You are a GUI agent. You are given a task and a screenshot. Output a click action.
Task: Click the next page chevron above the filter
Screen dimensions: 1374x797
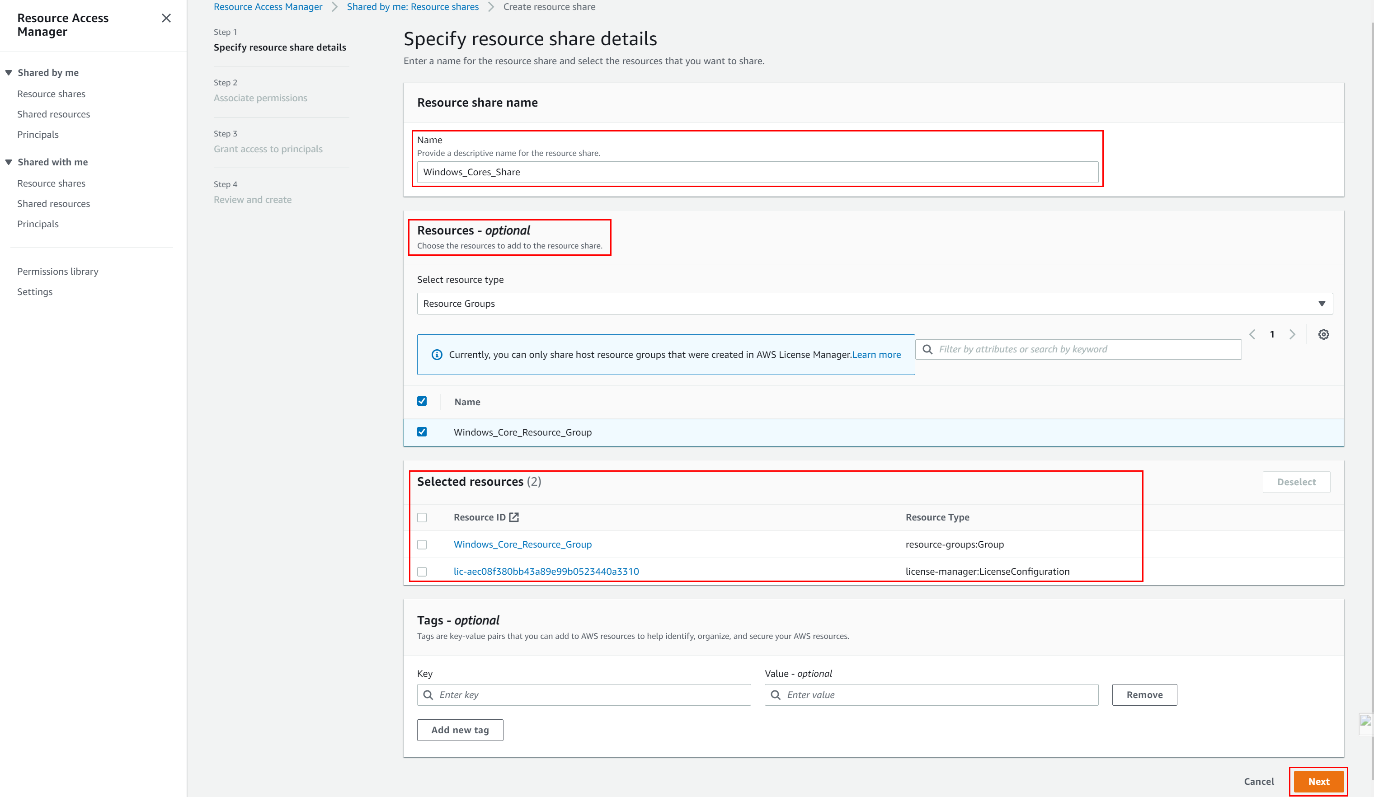point(1292,334)
